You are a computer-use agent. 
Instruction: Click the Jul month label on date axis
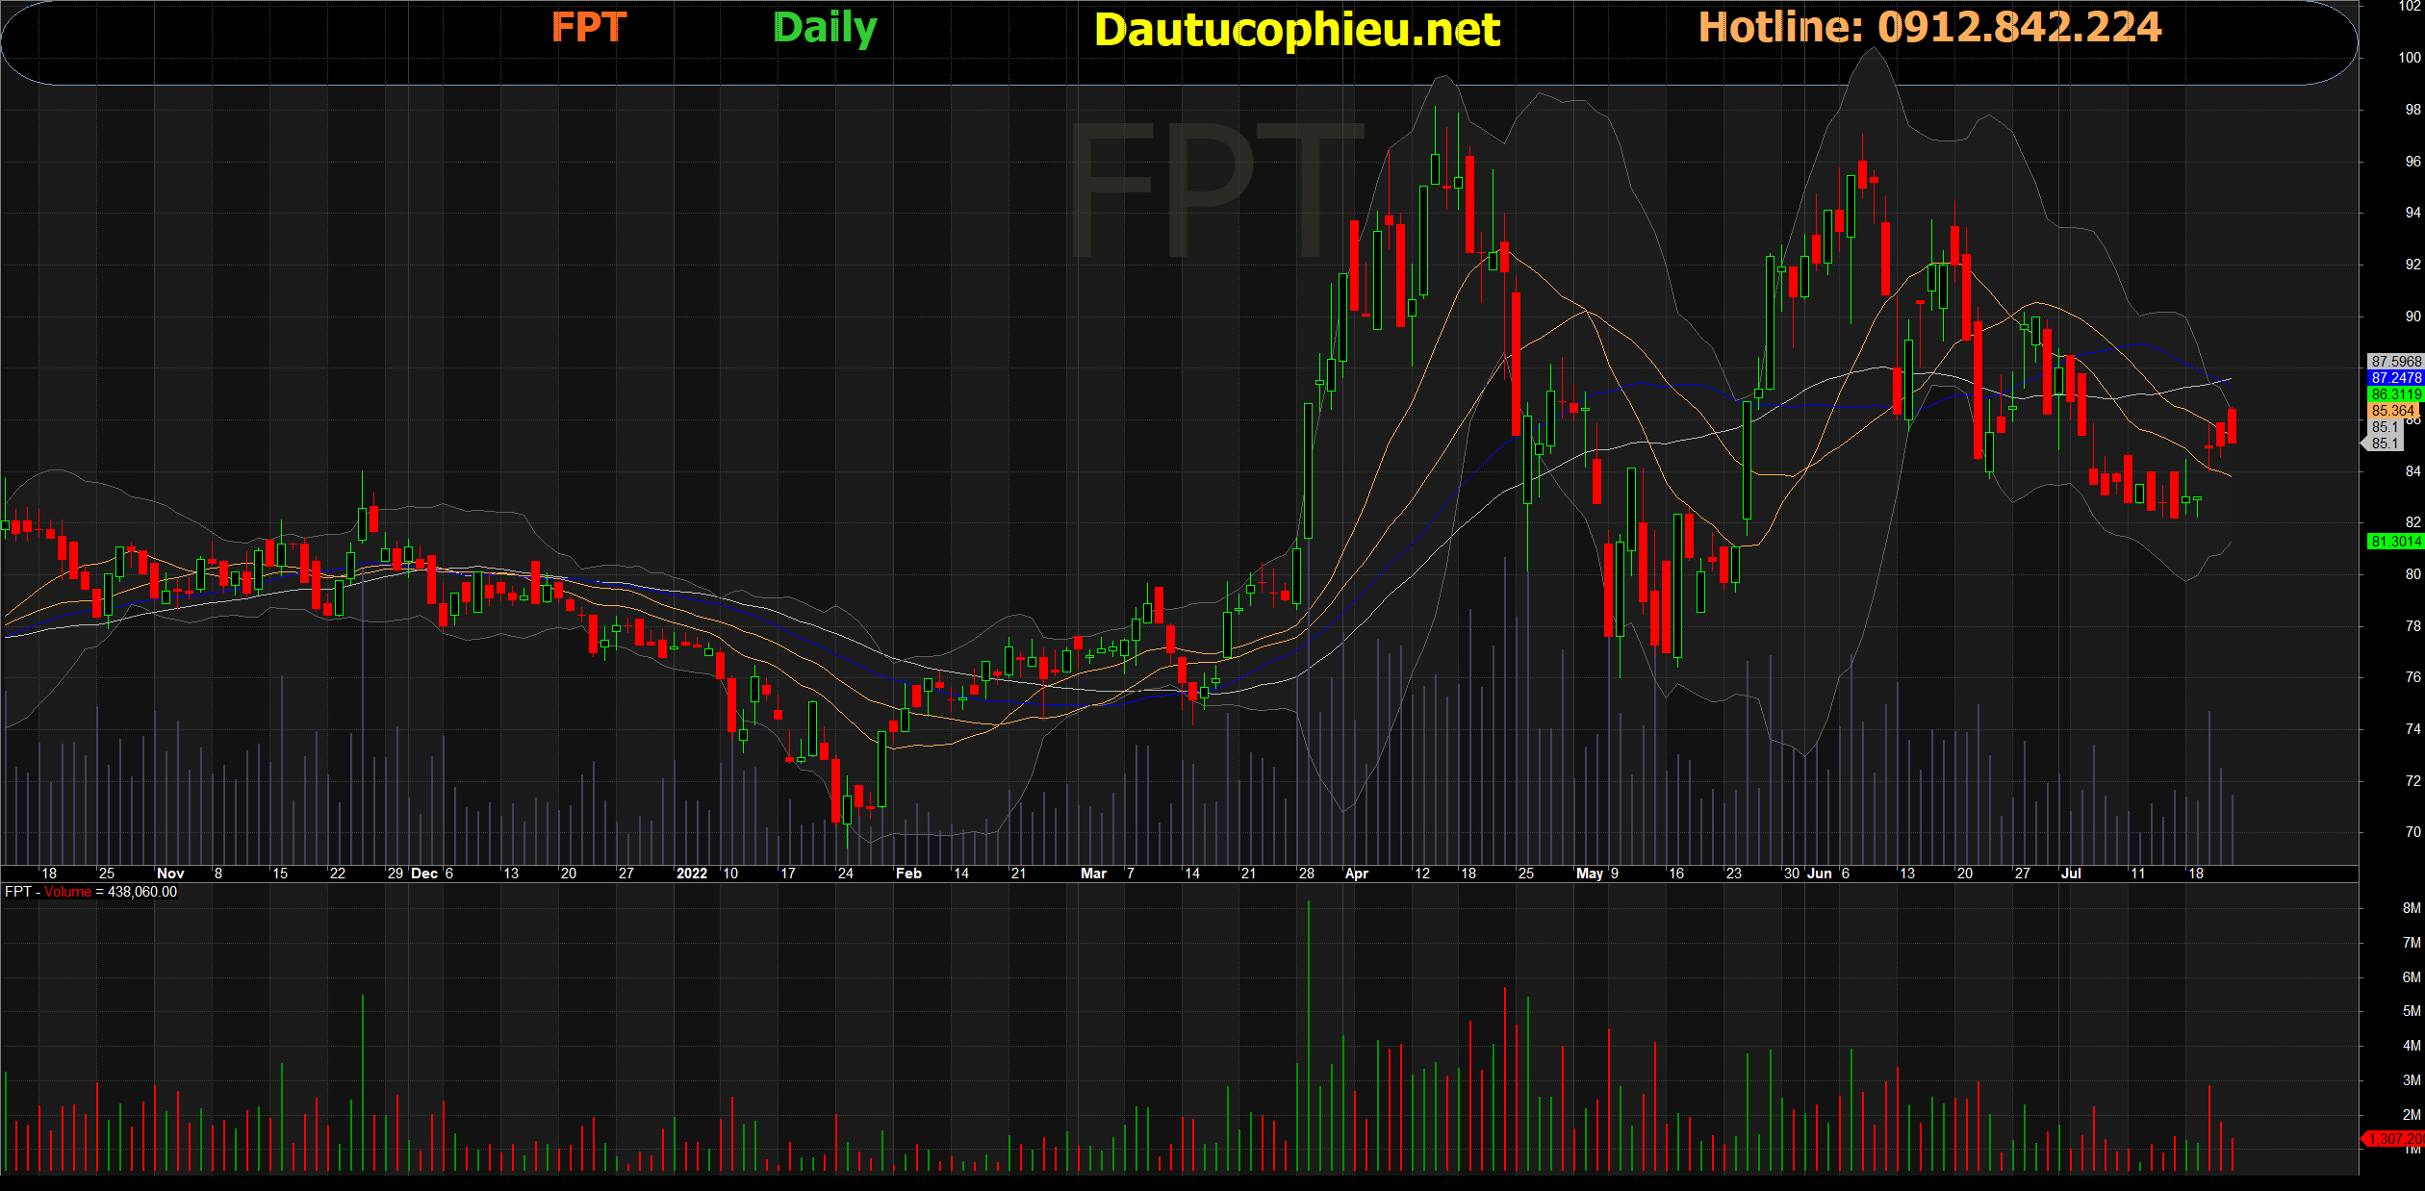[x=2070, y=874]
